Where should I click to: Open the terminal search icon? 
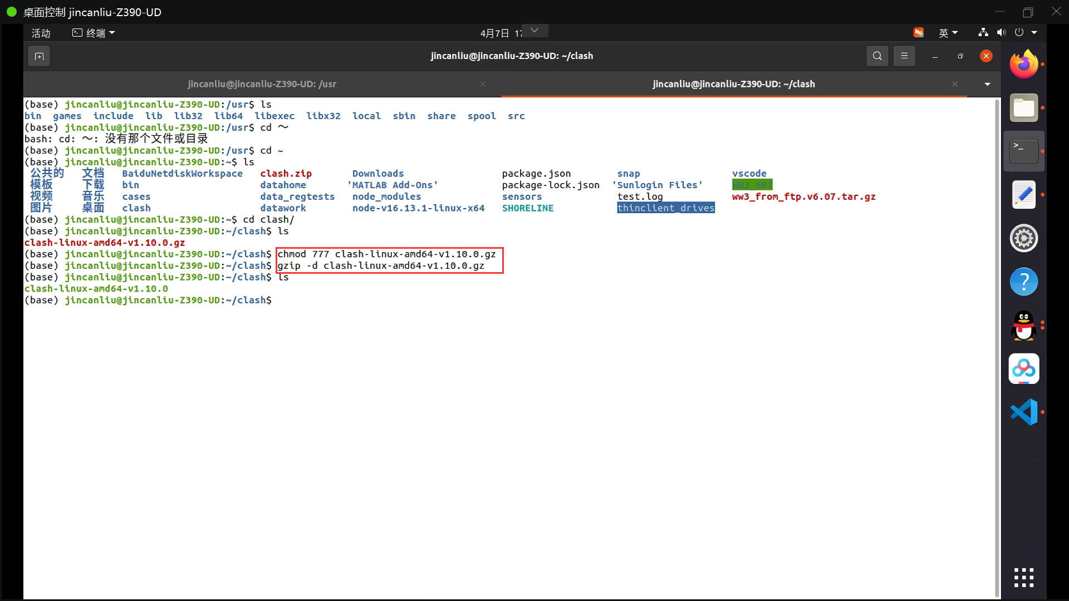click(x=877, y=56)
